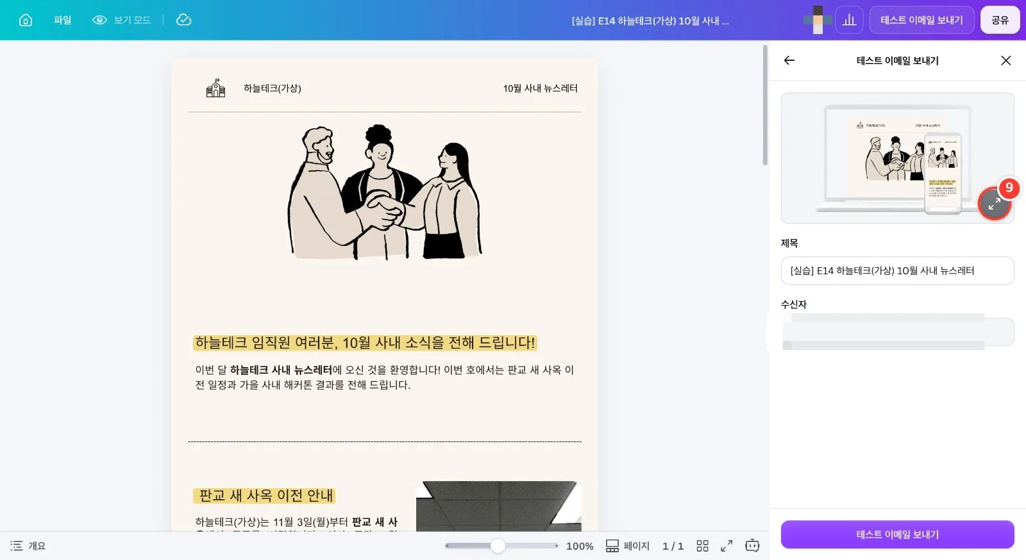Click the intro paragraph starting 이번 달
The width and height of the screenshot is (1026, 560).
pyautogui.click(x=385, y=377)
